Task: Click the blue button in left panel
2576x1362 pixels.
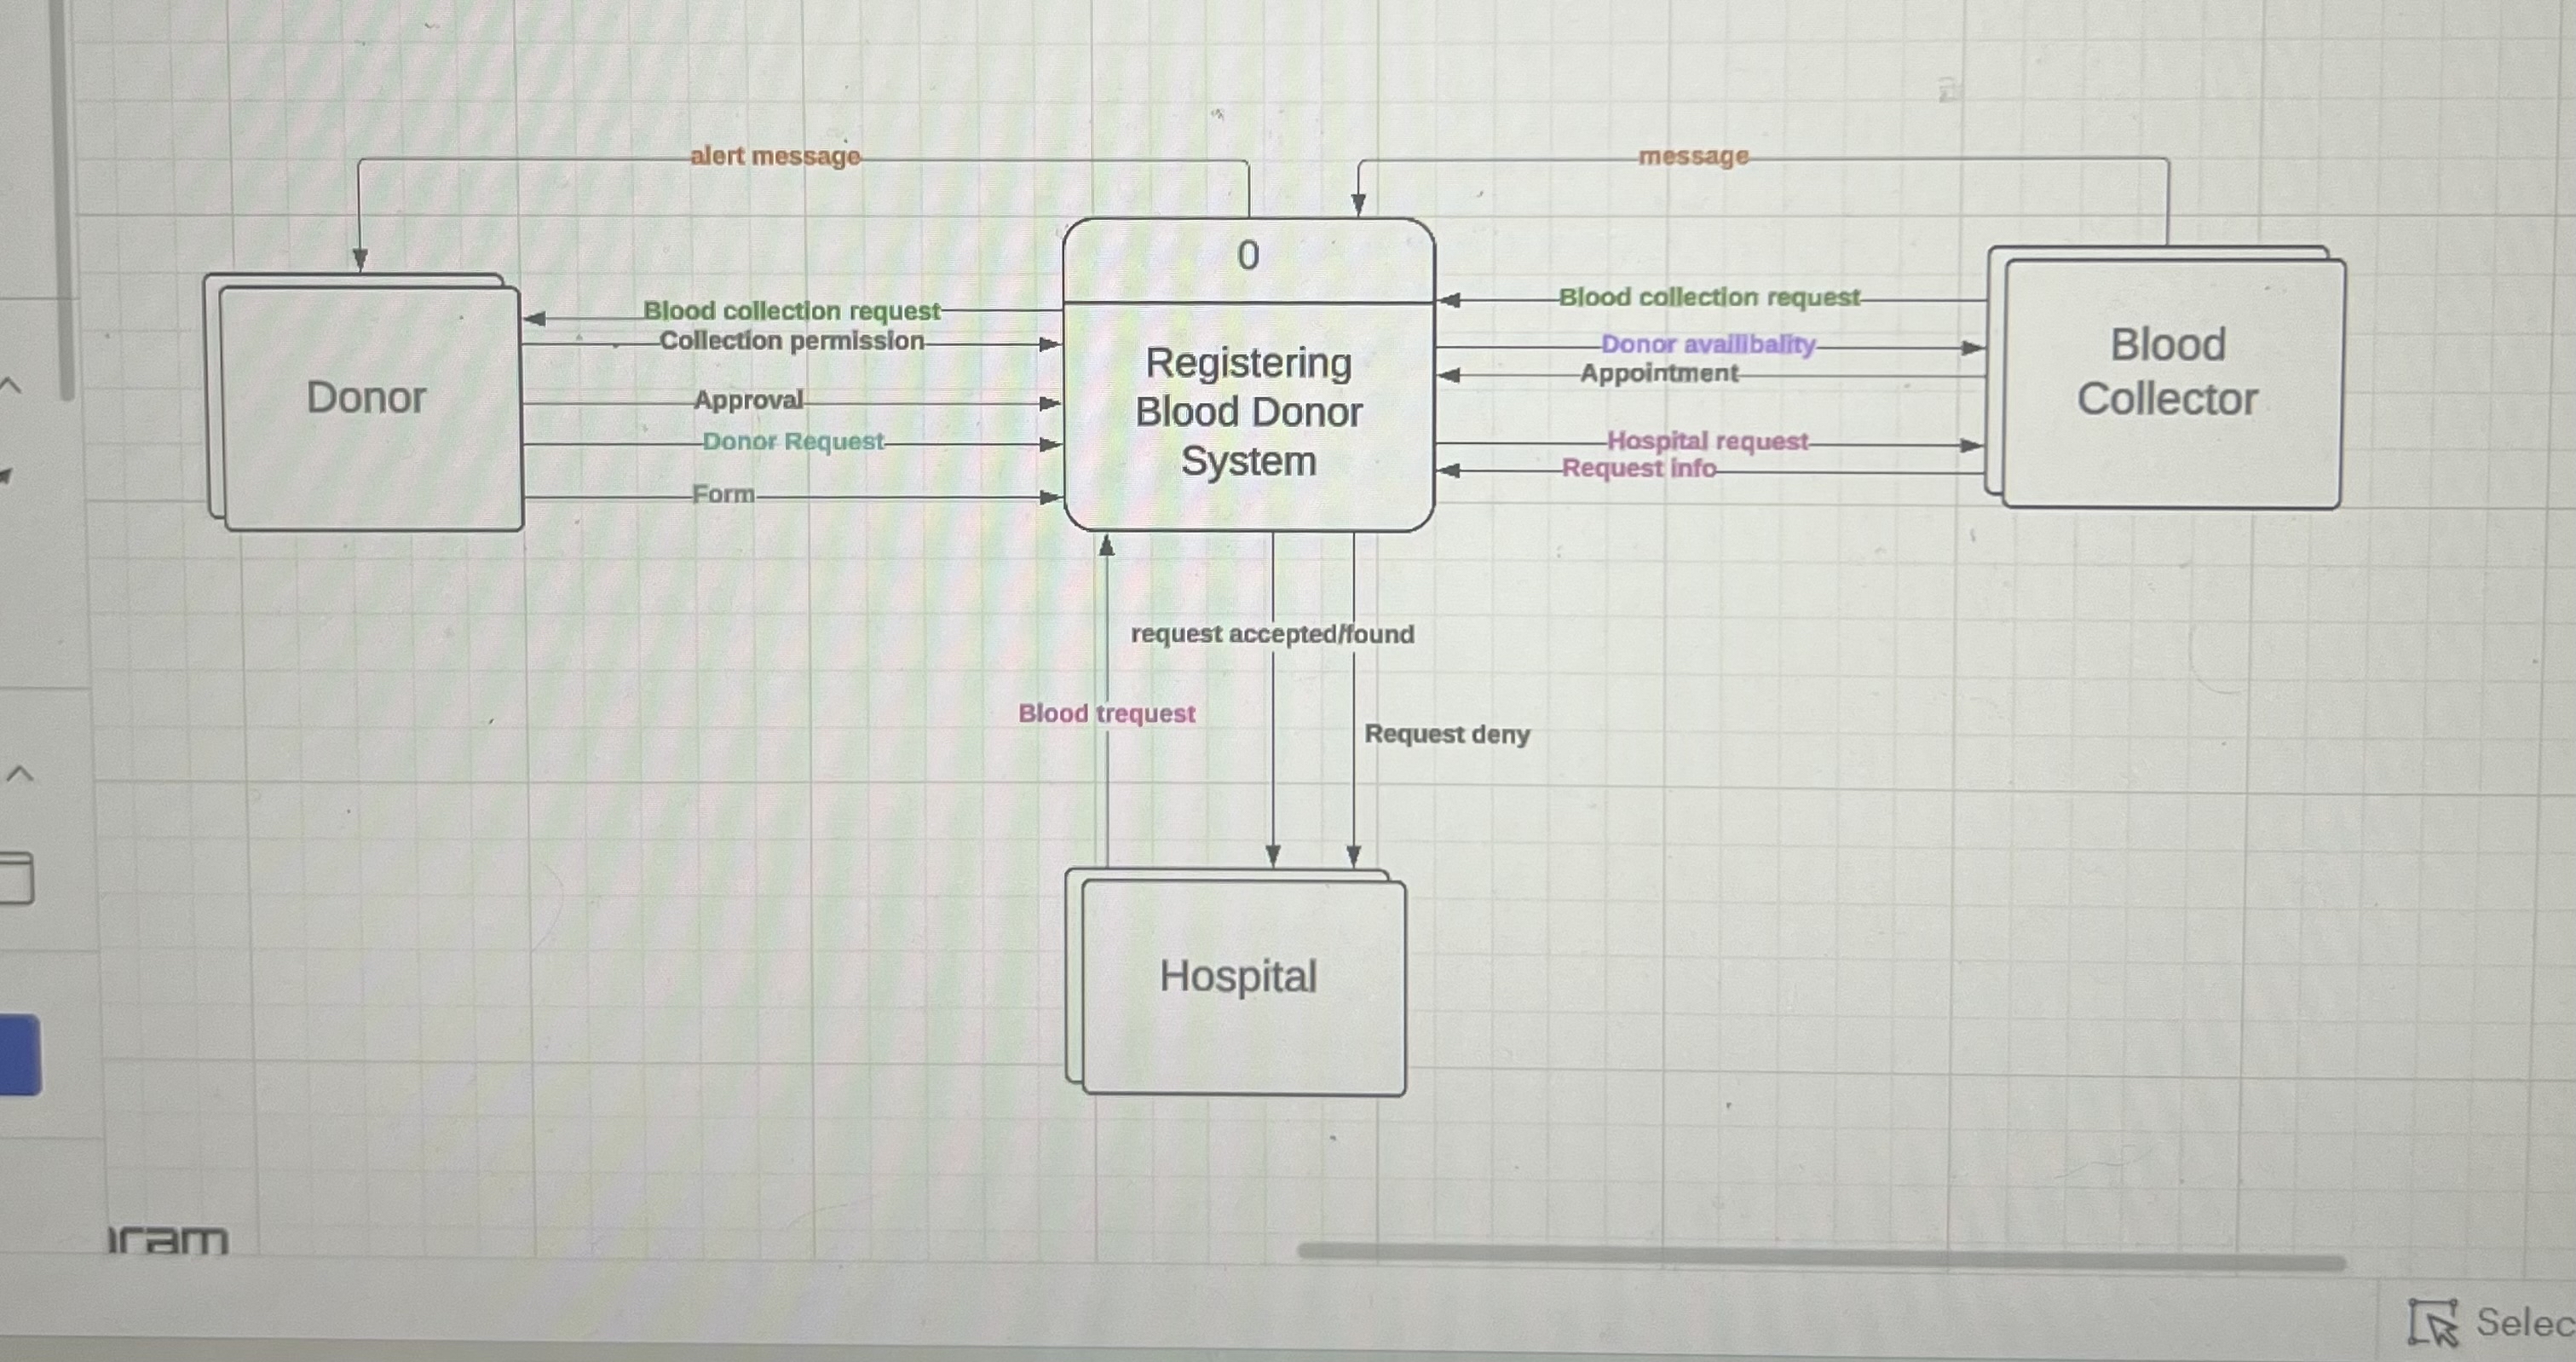Action: tap(19, 1054)
